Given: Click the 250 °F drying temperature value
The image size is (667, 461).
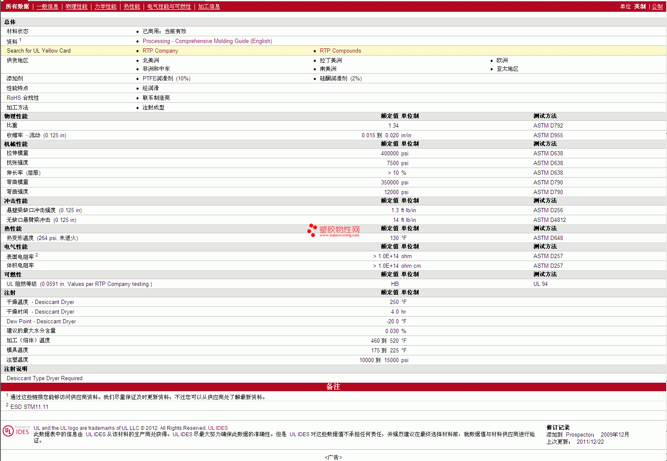Looking at the screenshot, I should [x=398, y=302].
